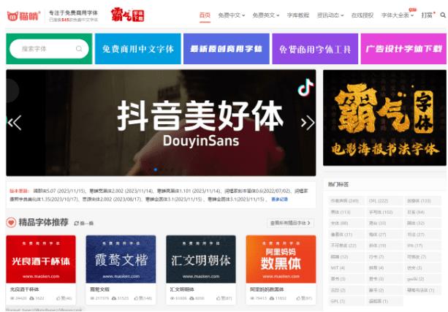
Task: Refresh recommendations with the 换一换 icon
Action: tap(76, 223)
